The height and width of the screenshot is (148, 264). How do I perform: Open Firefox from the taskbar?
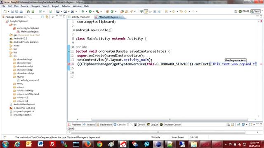(x=88, y=144)
